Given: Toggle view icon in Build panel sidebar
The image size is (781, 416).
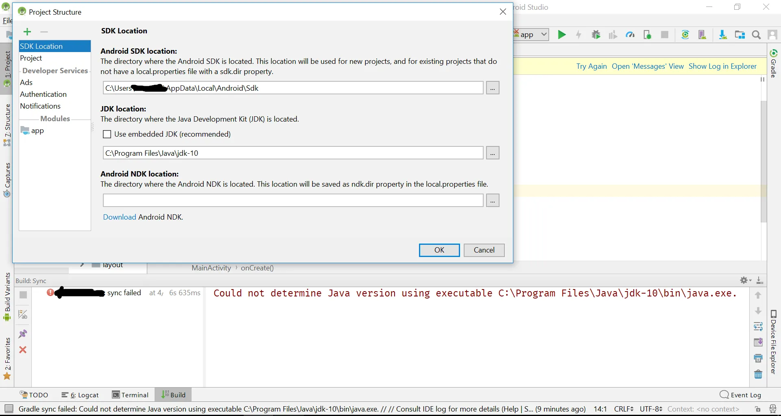Looking at the screenshot, I should click(23, 314).
